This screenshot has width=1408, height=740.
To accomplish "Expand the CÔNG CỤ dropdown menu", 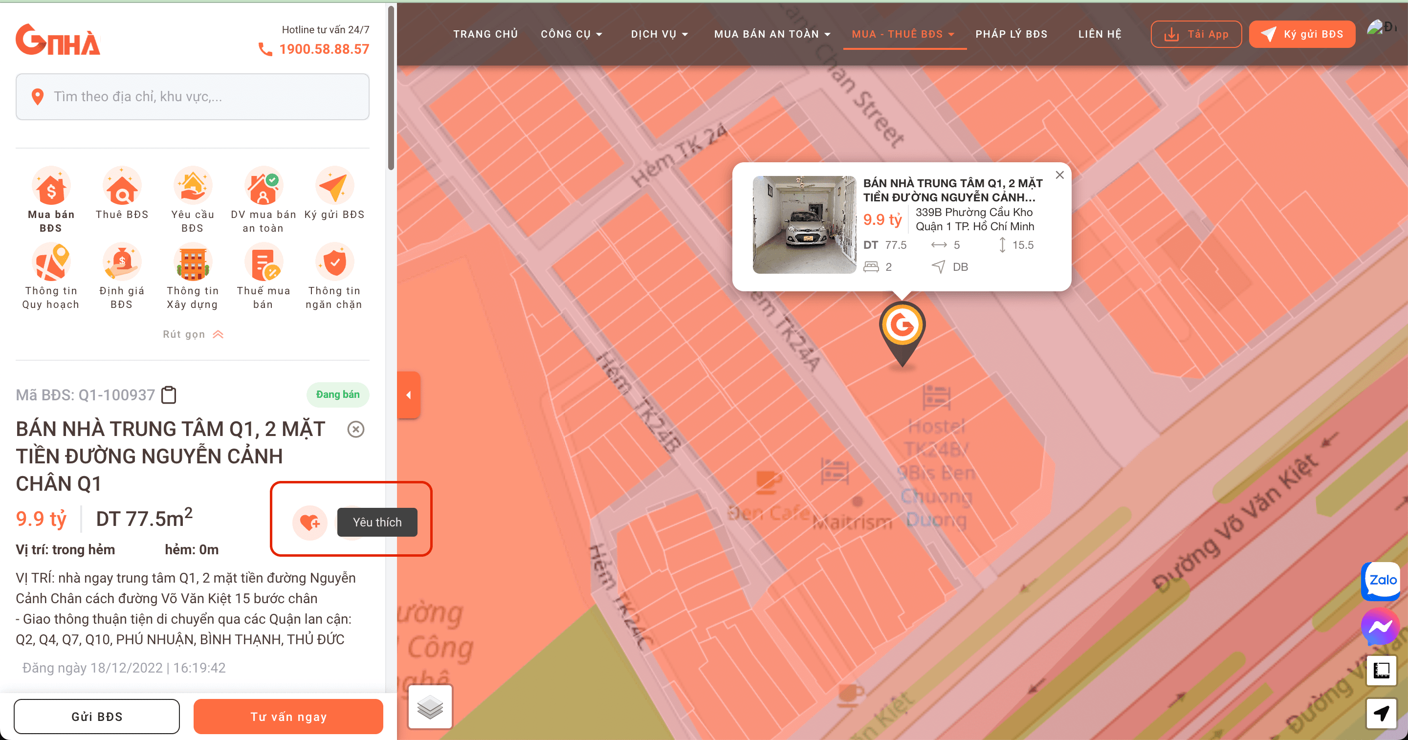I will pos(571,34).
